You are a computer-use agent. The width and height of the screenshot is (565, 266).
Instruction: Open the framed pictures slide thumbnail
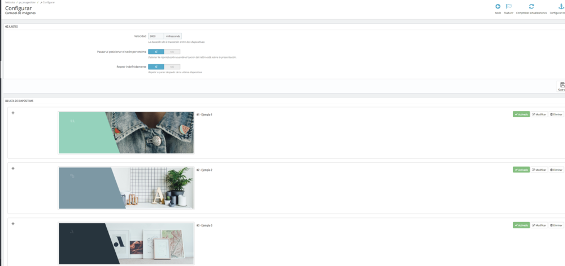click(126, 243)
